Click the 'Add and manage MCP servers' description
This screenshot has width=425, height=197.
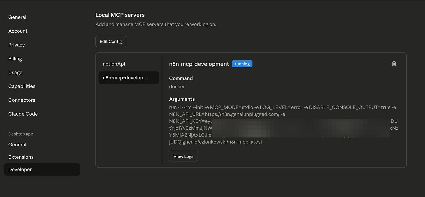(x=156, y=24)
